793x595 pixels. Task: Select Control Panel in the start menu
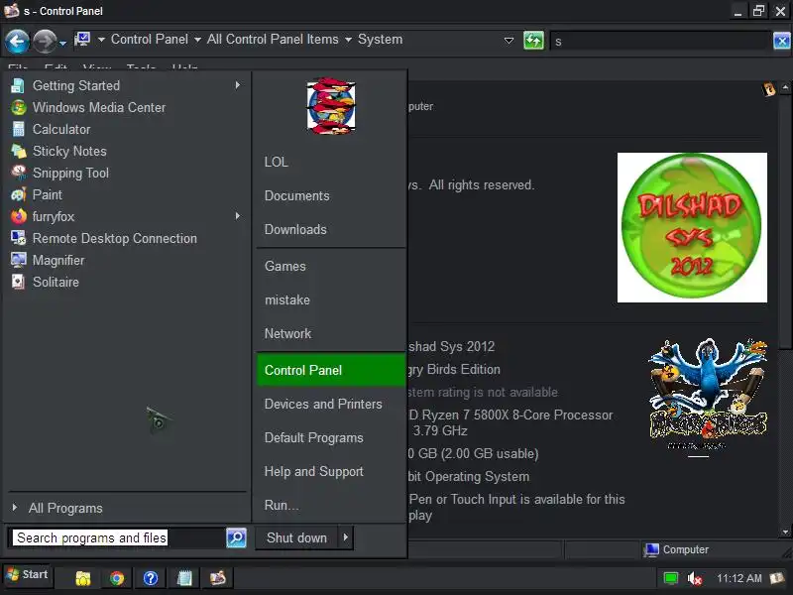coord(331,370)
